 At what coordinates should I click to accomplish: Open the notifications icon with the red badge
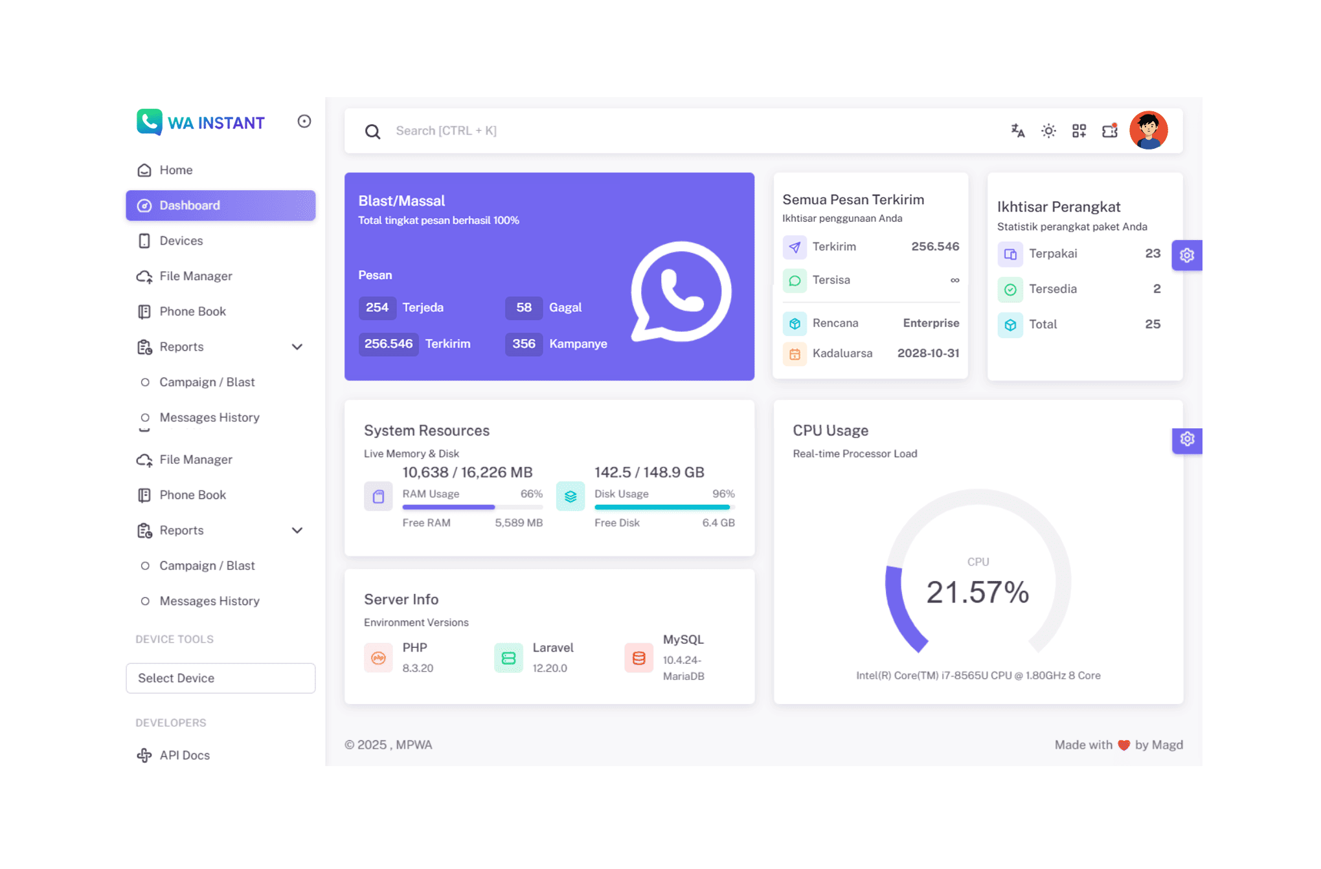point(1109,130)
